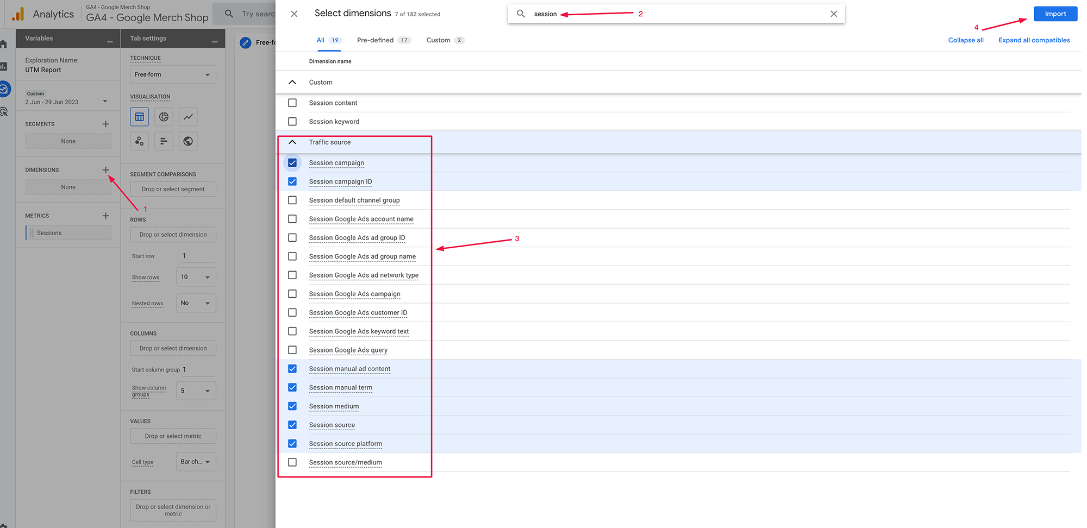Viewport: 1087px width, 528px height.
Task: Clear the session search query
Action: pyautogui.click(x=833, y=14)
